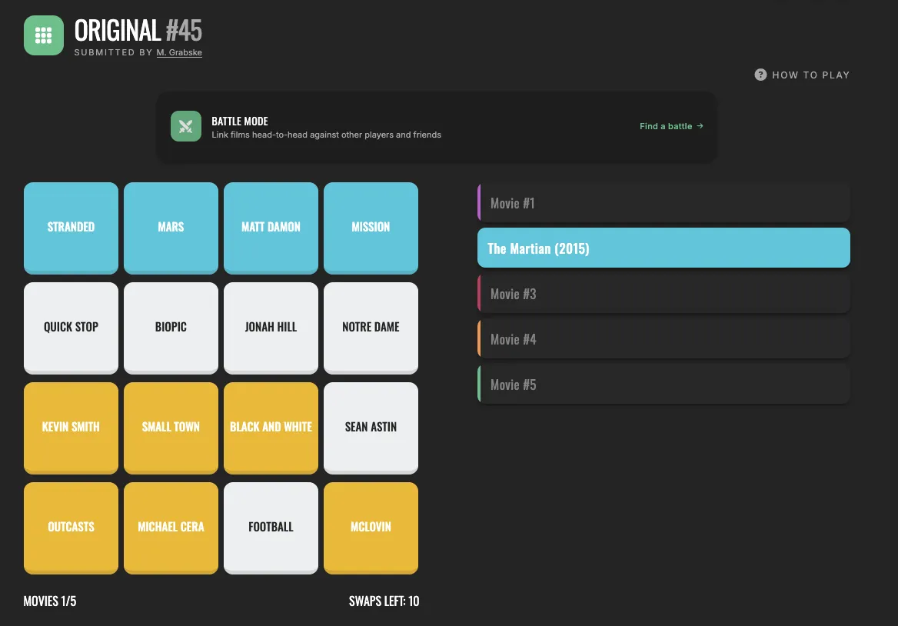The width and height of the screenshot is (898, 626).
Task: Select the JONAH HILL tile
Action: [x=271, y=328]
